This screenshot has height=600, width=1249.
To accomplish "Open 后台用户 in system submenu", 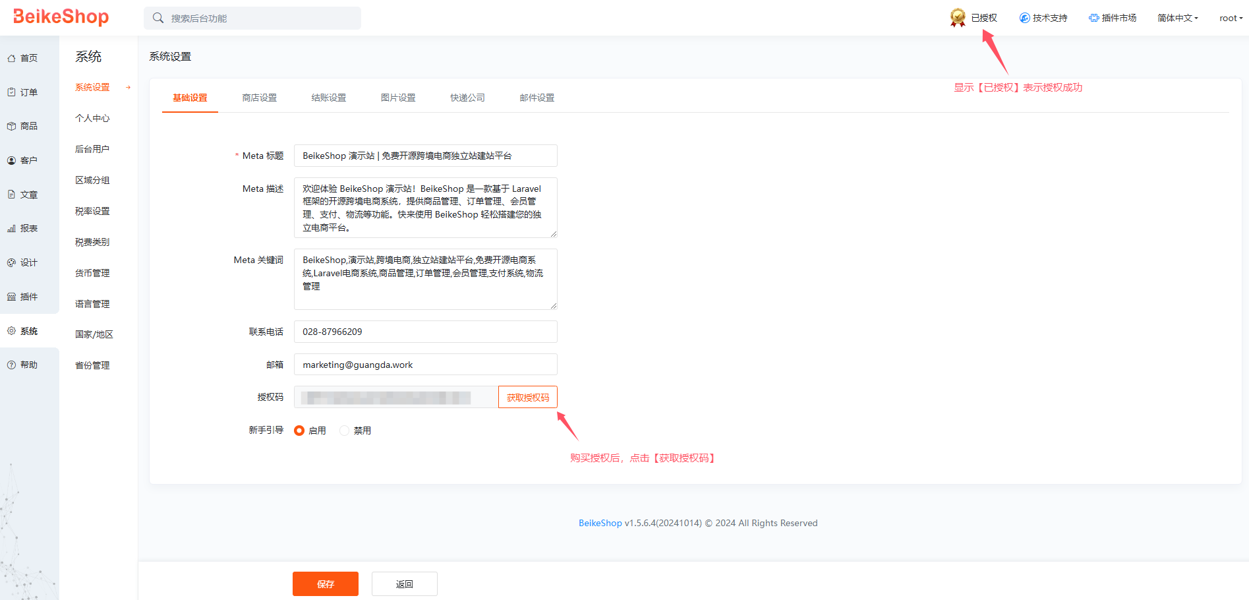I will tap(92, 149).
